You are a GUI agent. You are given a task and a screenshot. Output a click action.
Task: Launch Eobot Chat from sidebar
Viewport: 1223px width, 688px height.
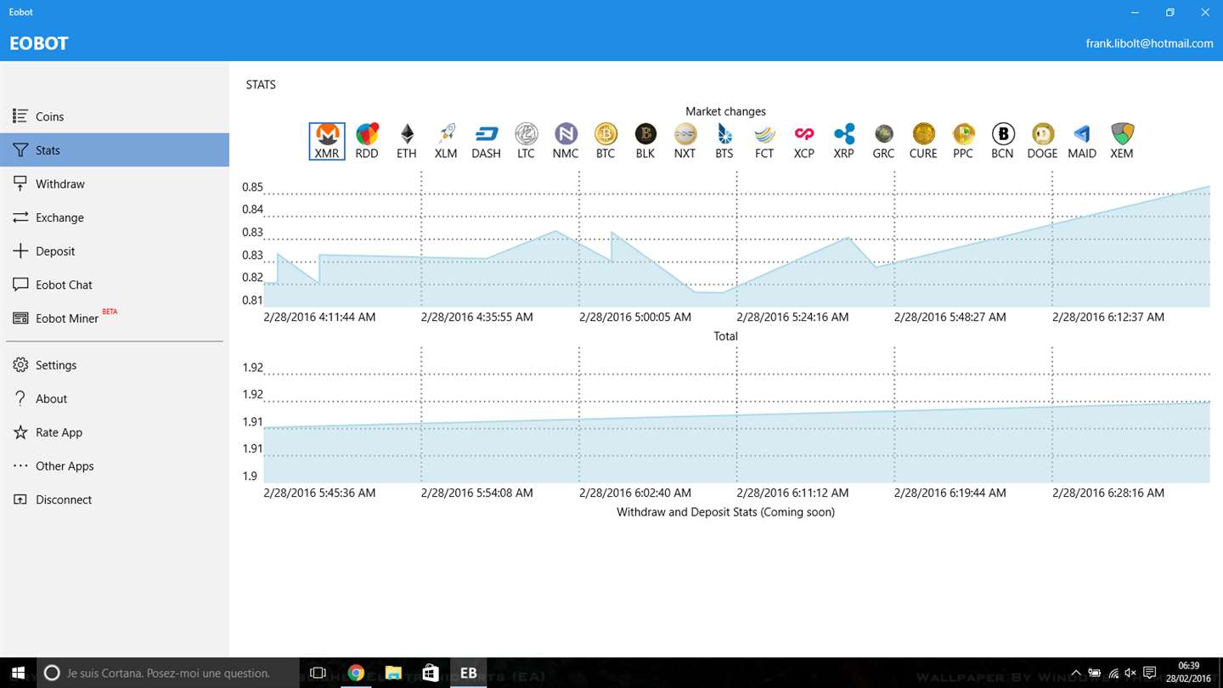pos(115,285)
